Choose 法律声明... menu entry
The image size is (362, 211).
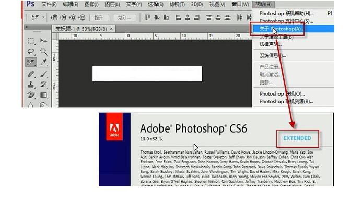coord(294,44)
